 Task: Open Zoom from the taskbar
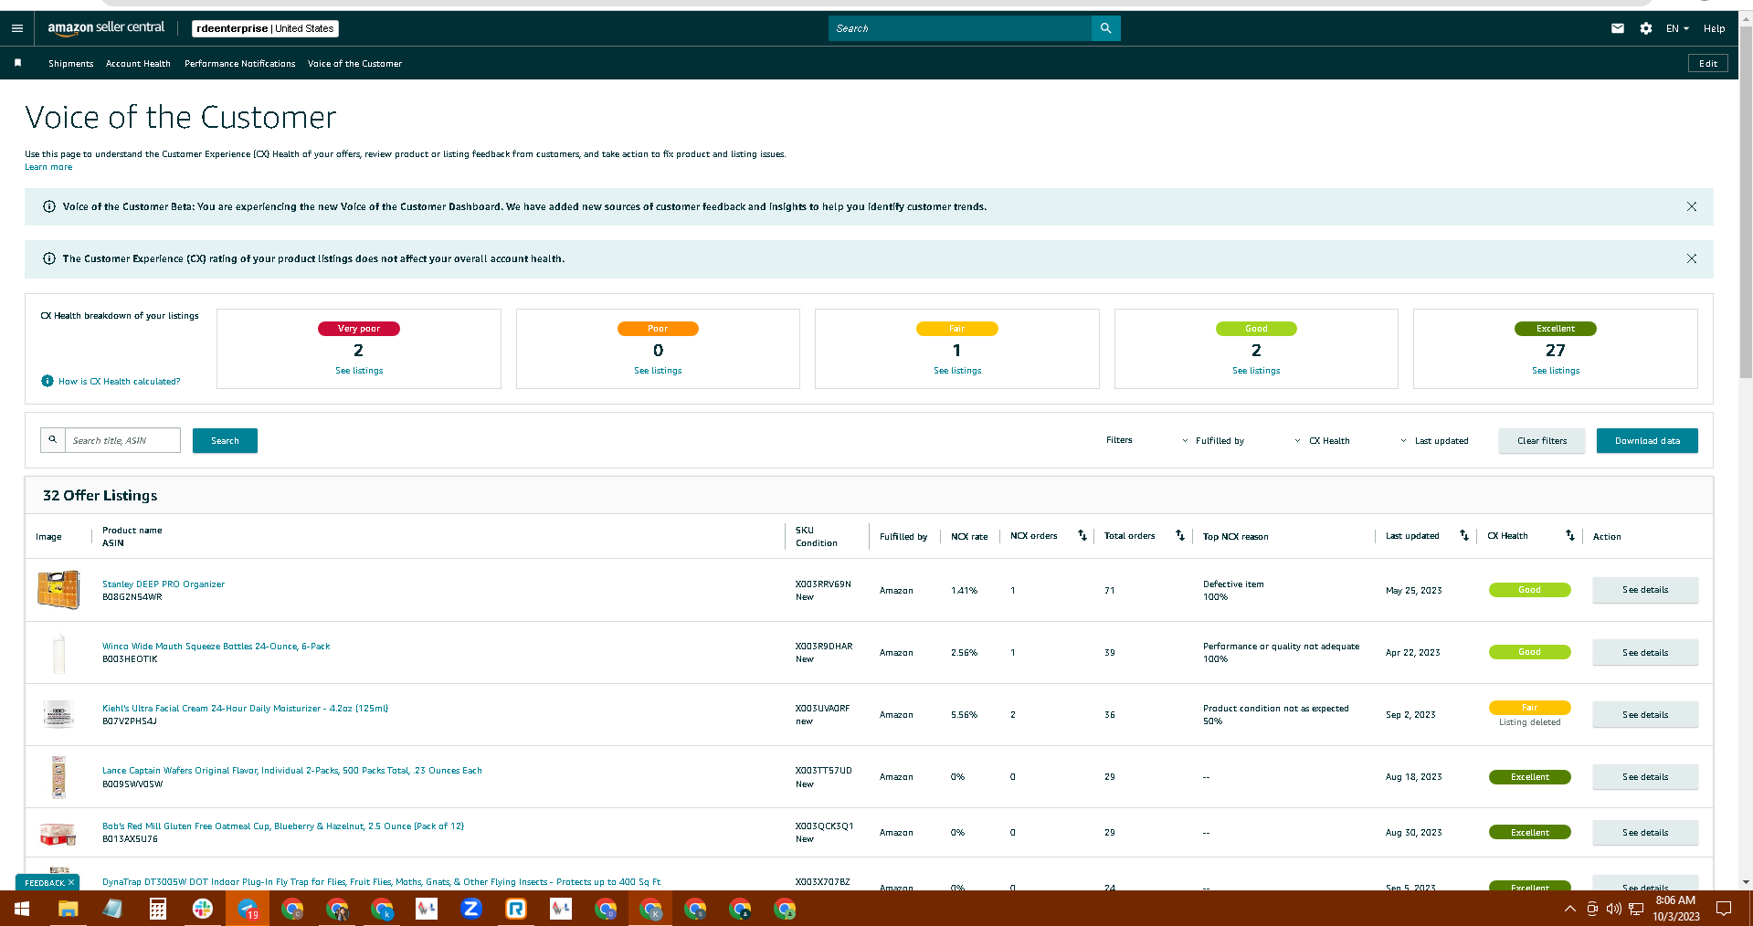pos(471,909)
